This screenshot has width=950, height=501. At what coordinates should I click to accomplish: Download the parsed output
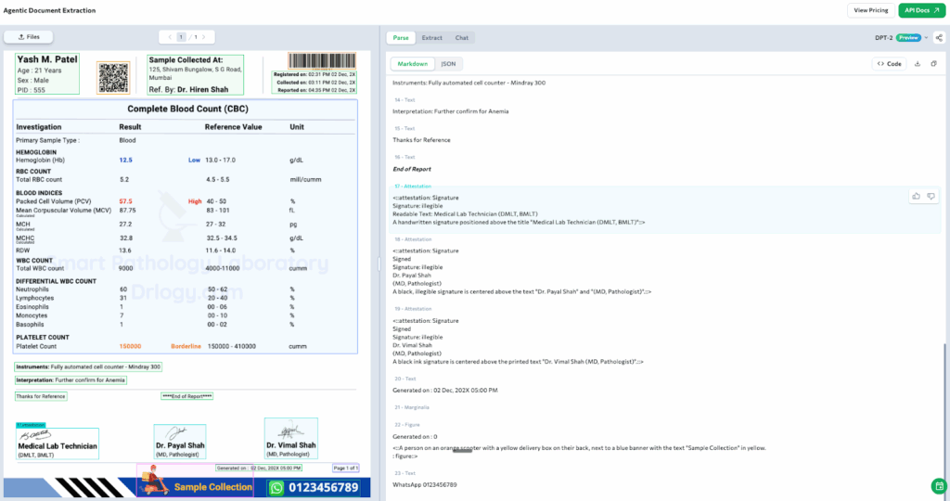point(917,64)
